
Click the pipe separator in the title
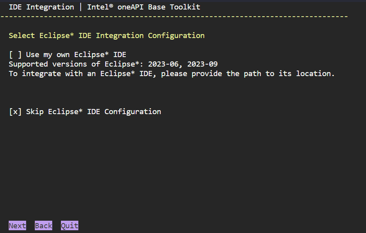pos(81,7)
